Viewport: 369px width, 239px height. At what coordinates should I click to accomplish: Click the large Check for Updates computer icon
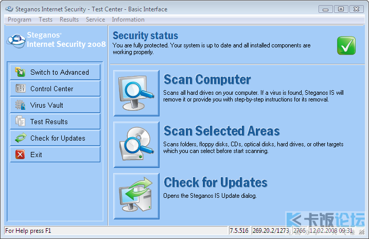[x=136, y=196]
